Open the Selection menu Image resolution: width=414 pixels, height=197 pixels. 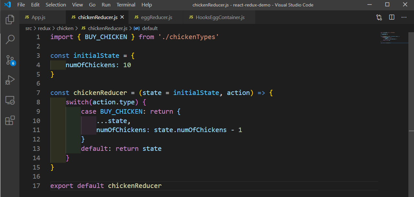coord(56,5)
